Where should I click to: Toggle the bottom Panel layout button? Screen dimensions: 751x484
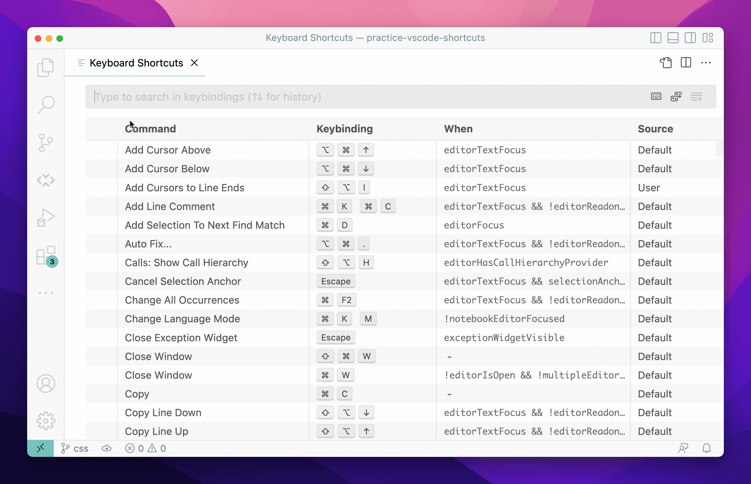[x=673, y=38]
